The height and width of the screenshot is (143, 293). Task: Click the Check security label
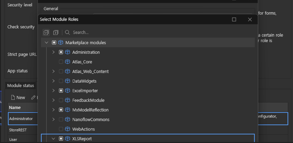[21, 27]
